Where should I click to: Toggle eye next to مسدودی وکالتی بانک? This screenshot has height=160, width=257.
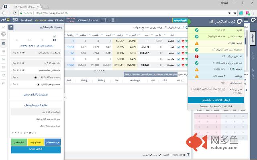(36, 77)
